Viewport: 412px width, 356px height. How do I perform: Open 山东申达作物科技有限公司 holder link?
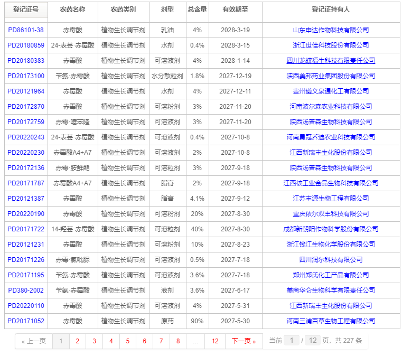(x=331, y=30)
